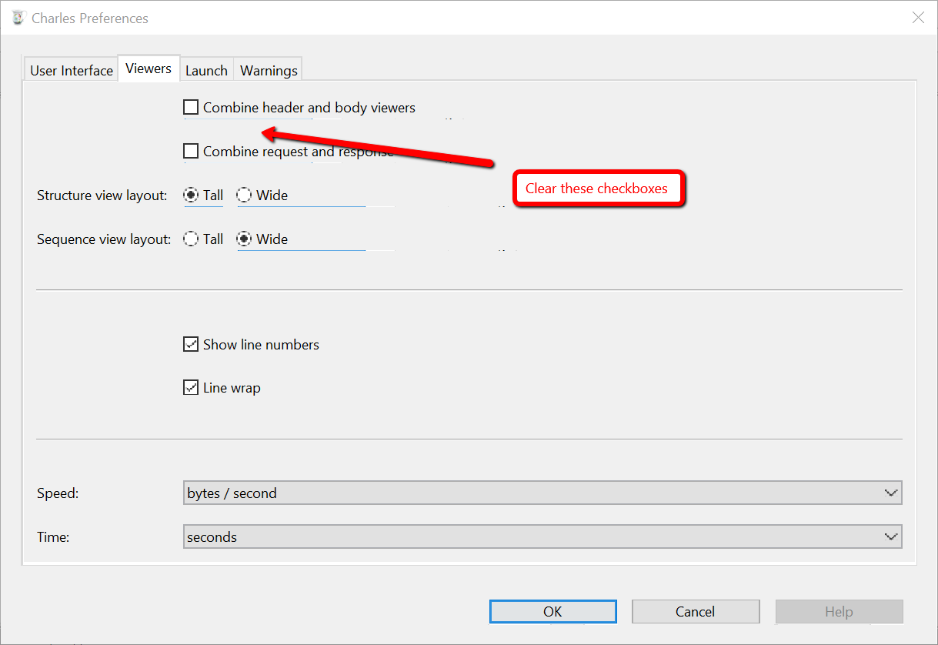This screenshot has width=938, height=645.
Task: Uncheck Show line numbers
Action: [191, 344]
